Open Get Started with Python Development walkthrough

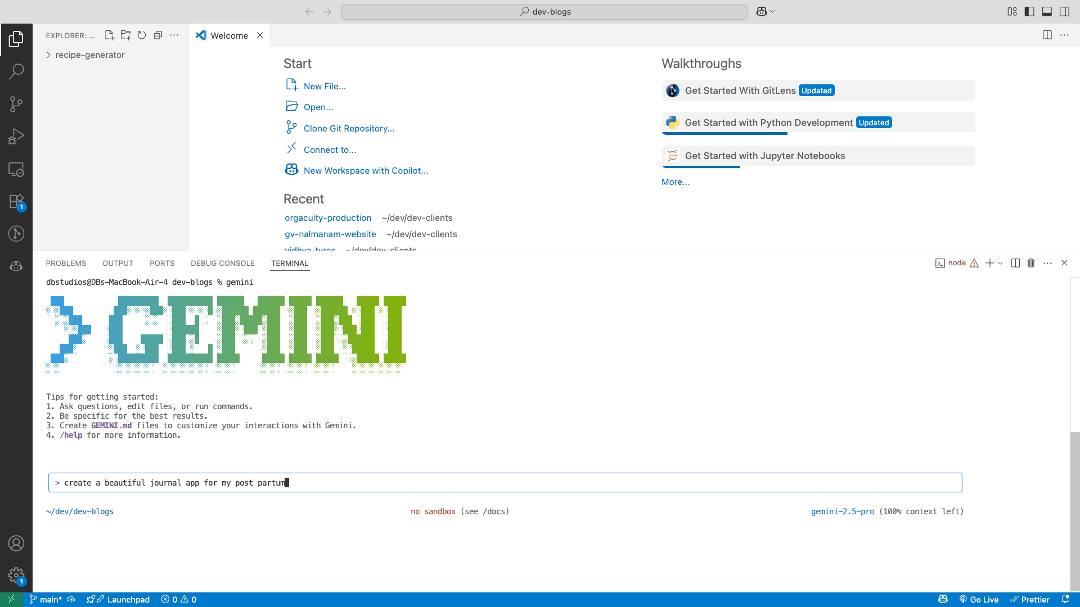tap(818, 123)
